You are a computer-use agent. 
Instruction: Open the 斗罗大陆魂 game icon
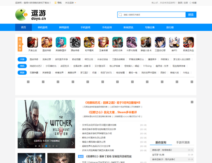pyautogui.click(x=132, y=42)
